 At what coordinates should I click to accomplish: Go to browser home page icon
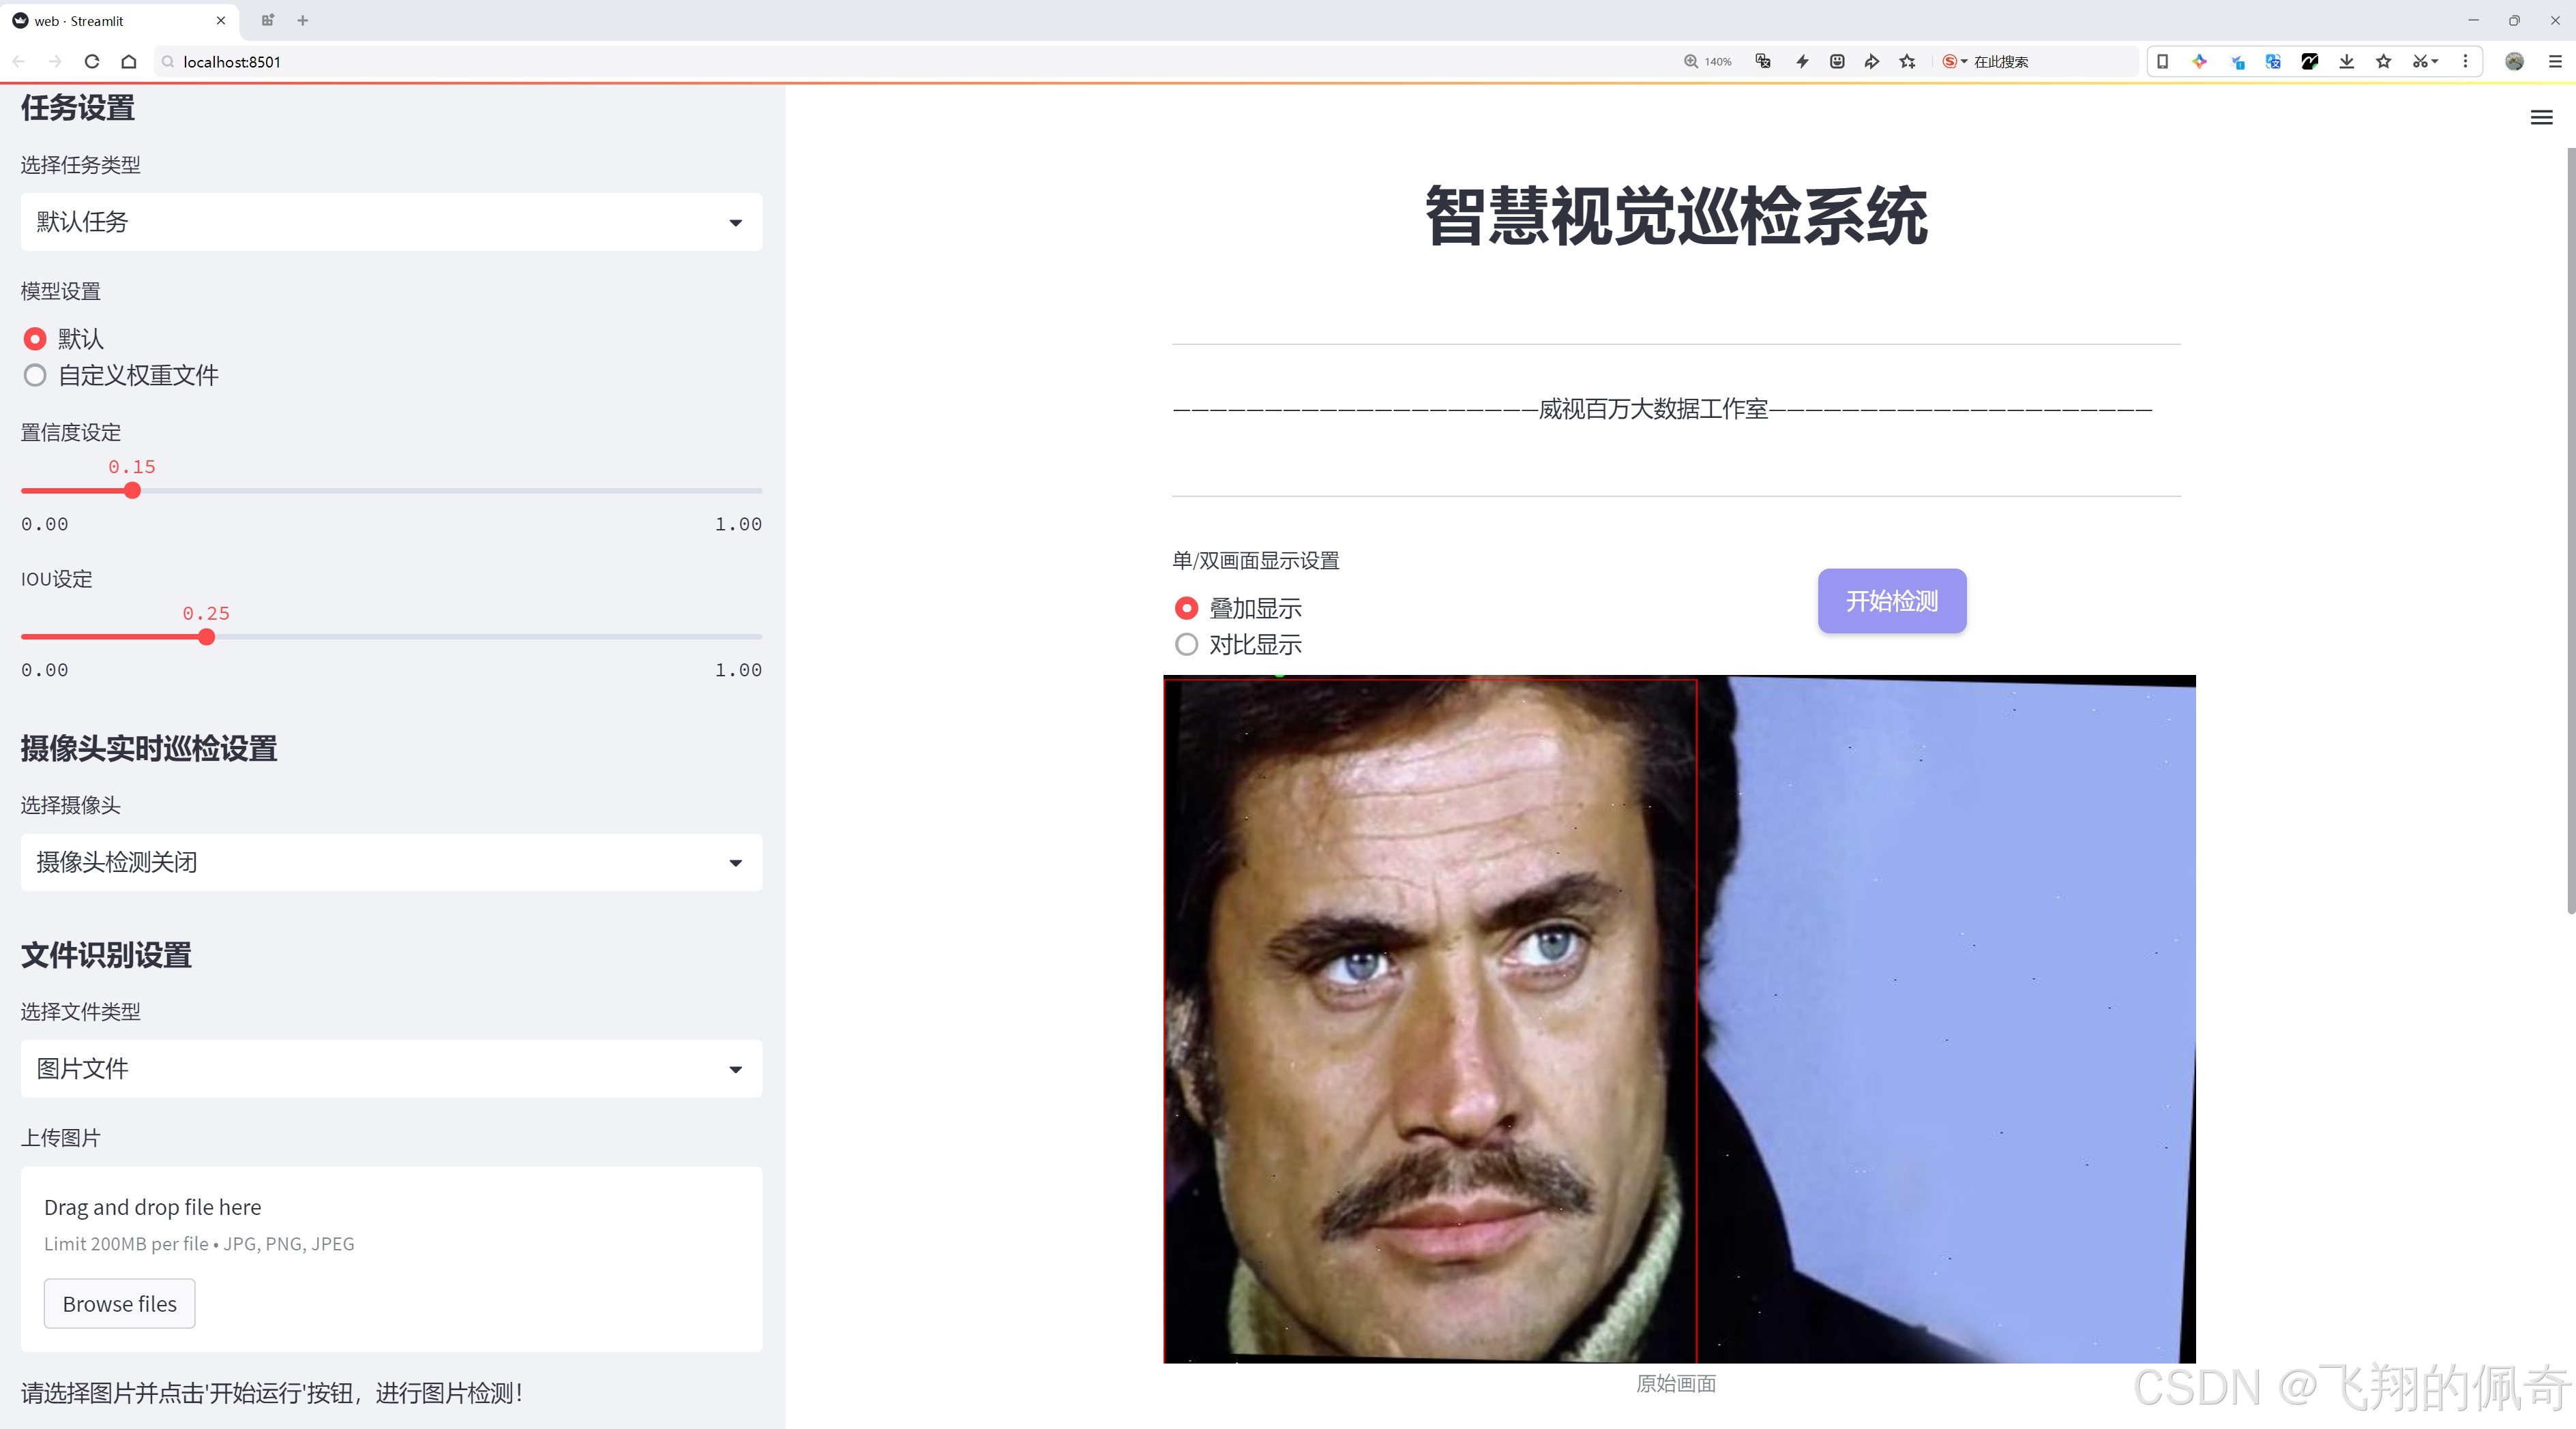[129, 61]
